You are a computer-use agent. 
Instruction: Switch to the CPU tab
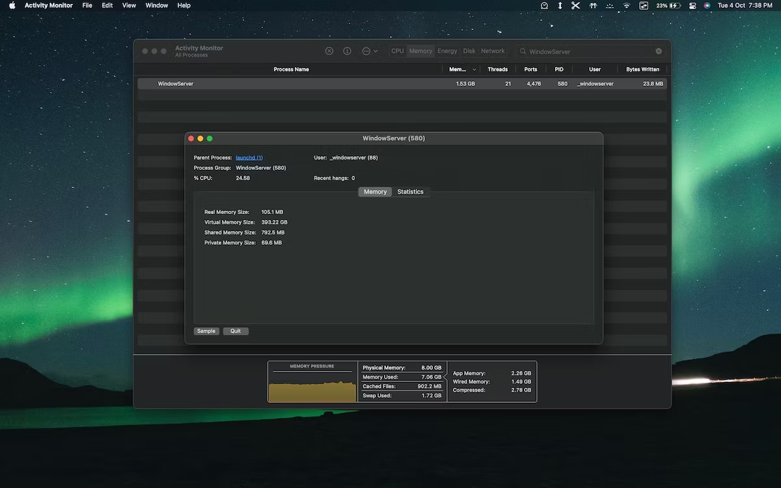point(397,51)
